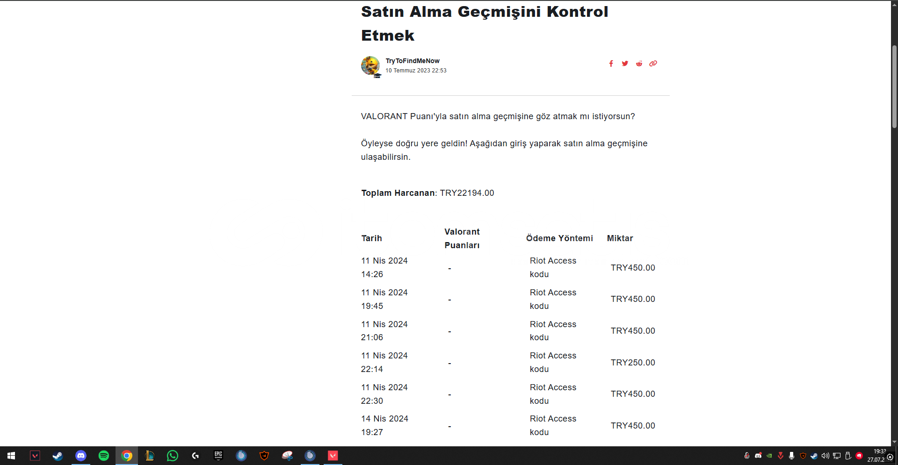The height and width of the screenshot is (465, 898).
Task: Open the Riot Client tray icon
Action: pos(859,456)
